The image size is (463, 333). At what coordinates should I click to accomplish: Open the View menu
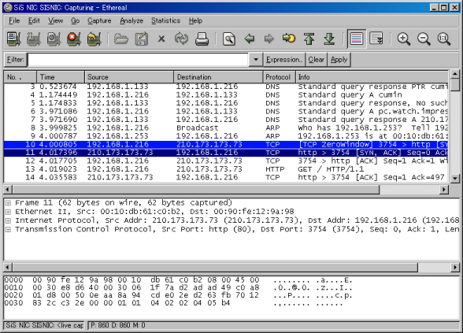point(55,20)
